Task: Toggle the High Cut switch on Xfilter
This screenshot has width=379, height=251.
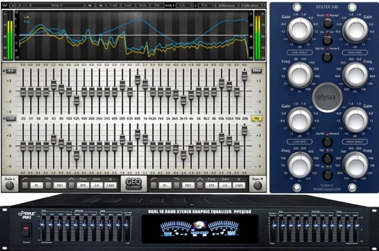Action: 327,158
